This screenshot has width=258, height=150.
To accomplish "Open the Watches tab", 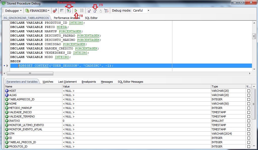I will (x=48, y=82).
